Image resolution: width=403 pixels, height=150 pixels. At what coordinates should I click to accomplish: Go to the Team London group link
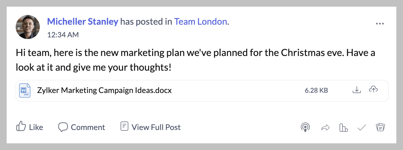tap(200, 22)
